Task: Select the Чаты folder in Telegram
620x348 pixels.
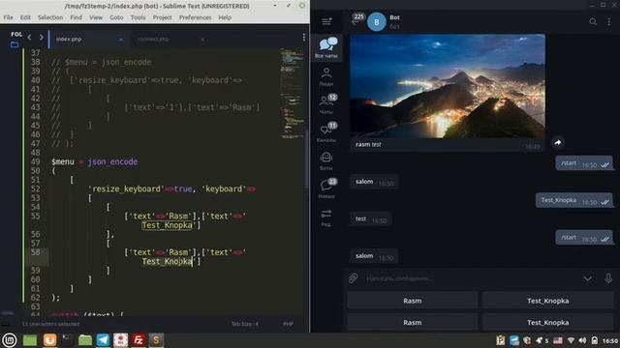Action: tap(326, 104)
